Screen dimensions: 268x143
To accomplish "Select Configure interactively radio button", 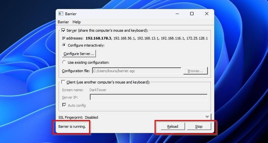I will tap(64, 45).
